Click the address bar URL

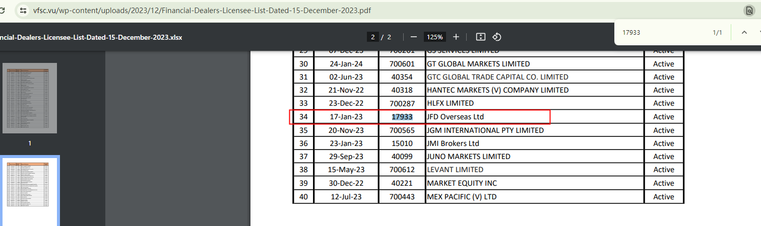(202, 10)
